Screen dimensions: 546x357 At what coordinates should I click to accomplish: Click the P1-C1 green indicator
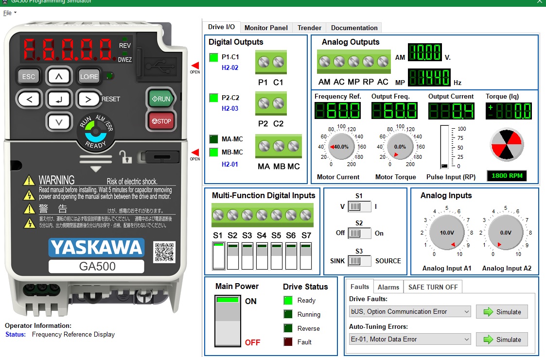tap(213, 57)
